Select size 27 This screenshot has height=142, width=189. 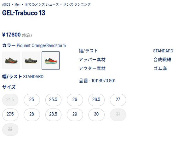point(118,100)
